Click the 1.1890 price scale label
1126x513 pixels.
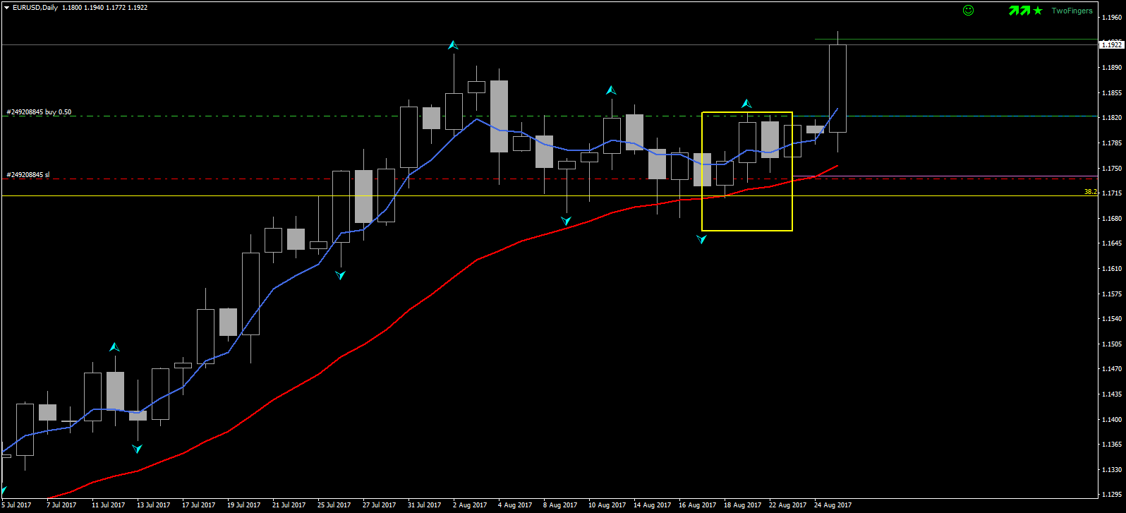pos(1111,68)
